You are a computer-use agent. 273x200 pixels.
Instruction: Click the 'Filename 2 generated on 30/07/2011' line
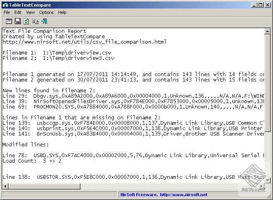(x=133, y=80)
